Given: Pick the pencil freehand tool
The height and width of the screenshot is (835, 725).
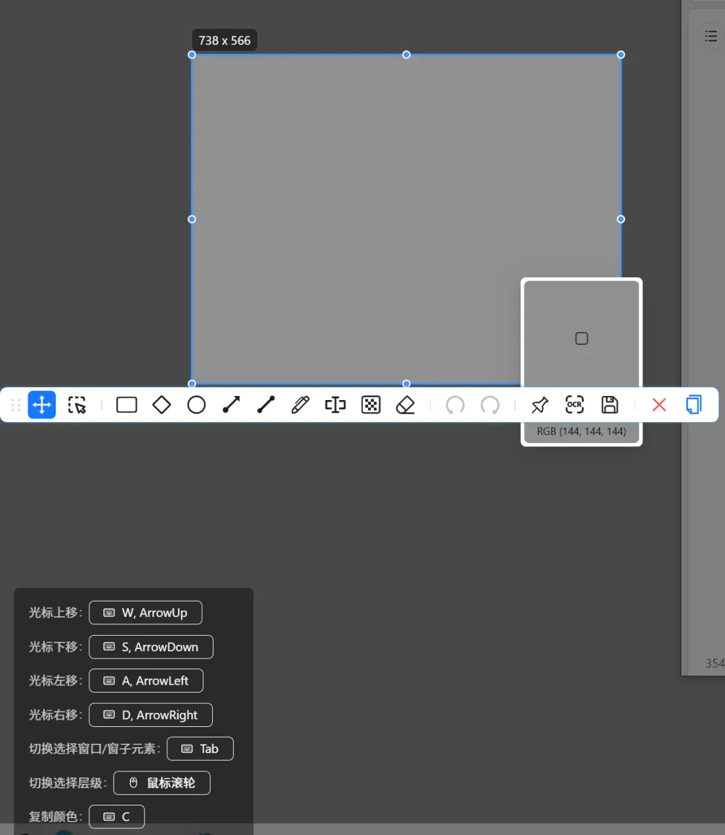Looking at the screenshot, I should click(301, 405).
